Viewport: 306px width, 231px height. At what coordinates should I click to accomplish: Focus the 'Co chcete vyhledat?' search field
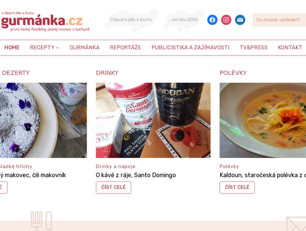pyautogui.click(x=279, y=20)
